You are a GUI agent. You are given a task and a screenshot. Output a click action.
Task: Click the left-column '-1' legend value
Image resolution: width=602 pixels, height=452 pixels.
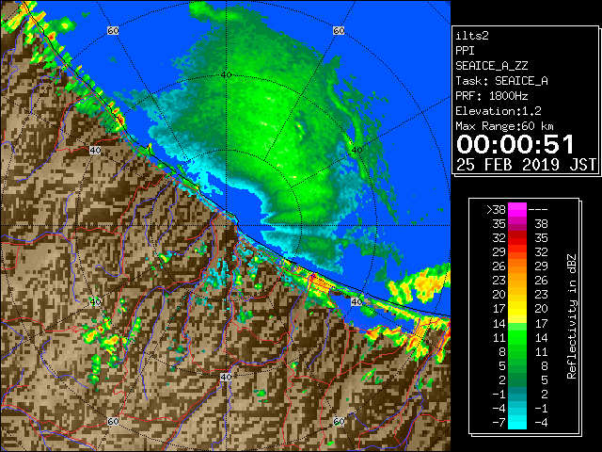[499, 394]
